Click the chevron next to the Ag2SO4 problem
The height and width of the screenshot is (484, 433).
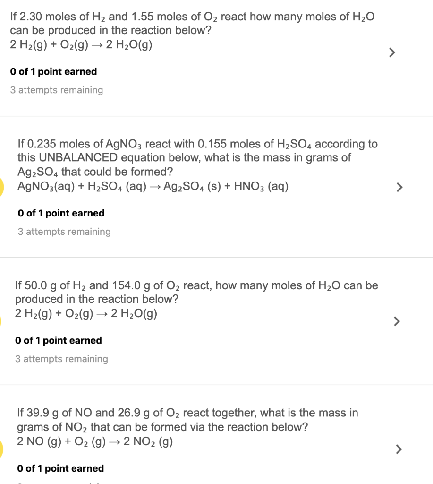(x=399, y=187)
